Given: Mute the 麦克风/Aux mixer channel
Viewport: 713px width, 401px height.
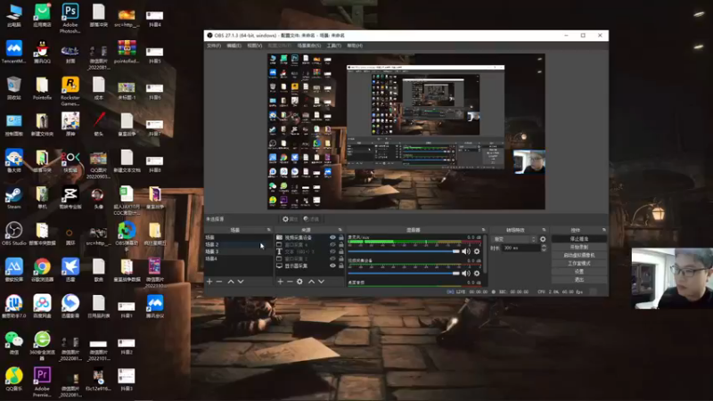Looking at the screenshot, I should (x=466, y=251).
